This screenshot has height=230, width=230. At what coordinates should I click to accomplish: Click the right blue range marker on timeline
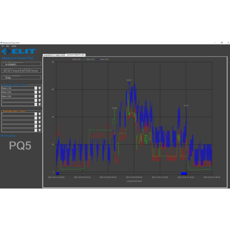pyautogui.click(x=184, y=173)
